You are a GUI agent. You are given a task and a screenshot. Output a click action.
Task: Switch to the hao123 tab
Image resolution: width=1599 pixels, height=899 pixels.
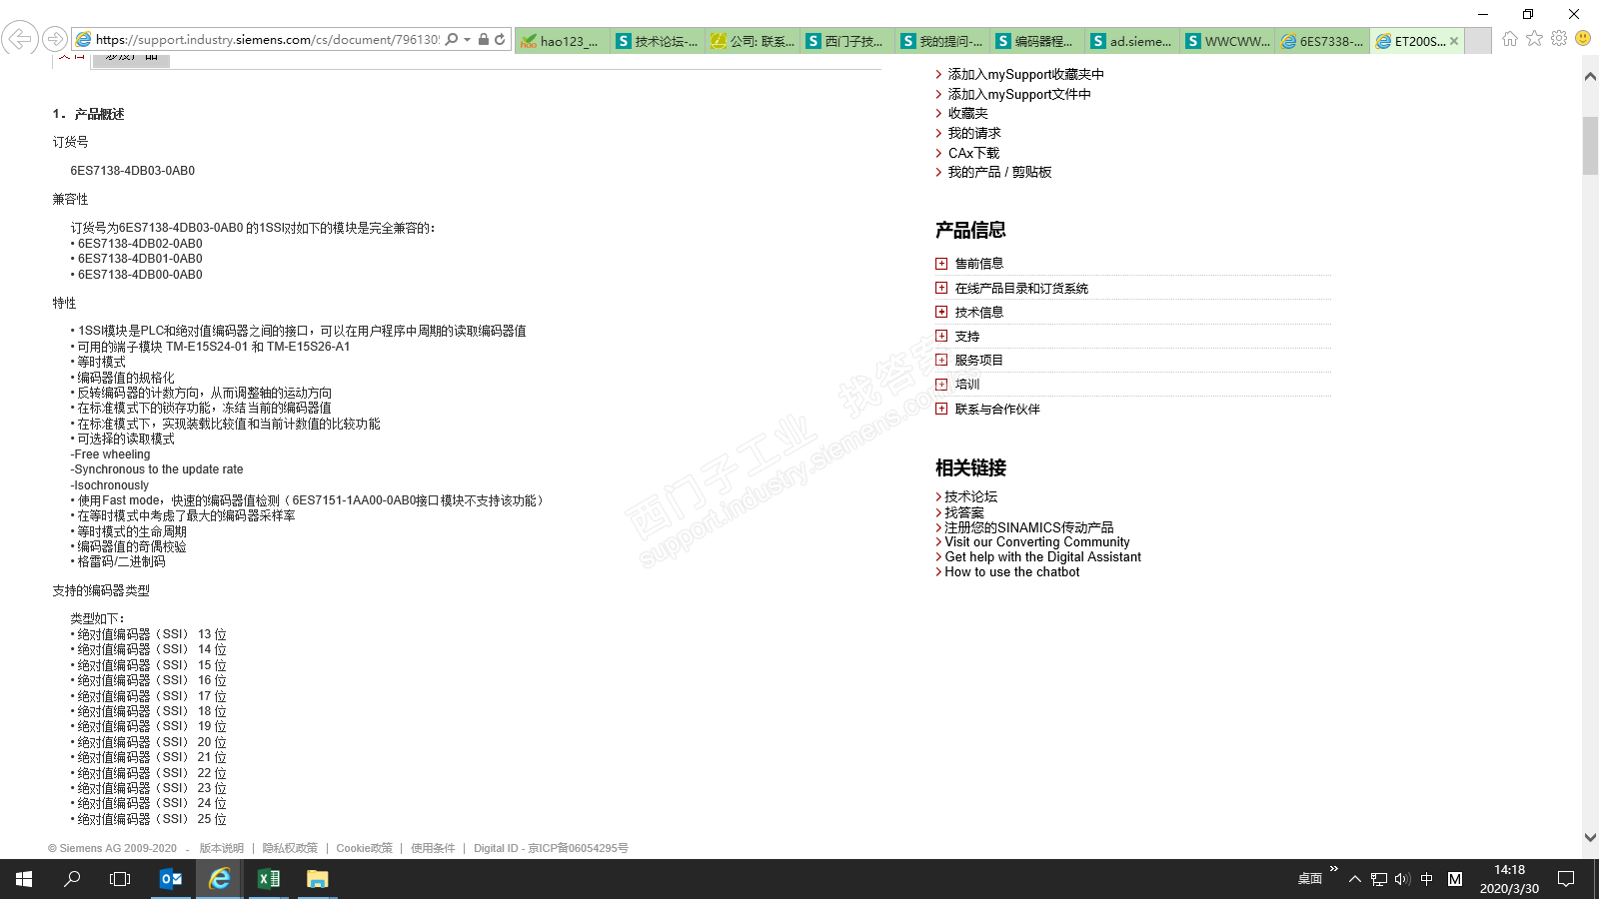coord(562,41)
